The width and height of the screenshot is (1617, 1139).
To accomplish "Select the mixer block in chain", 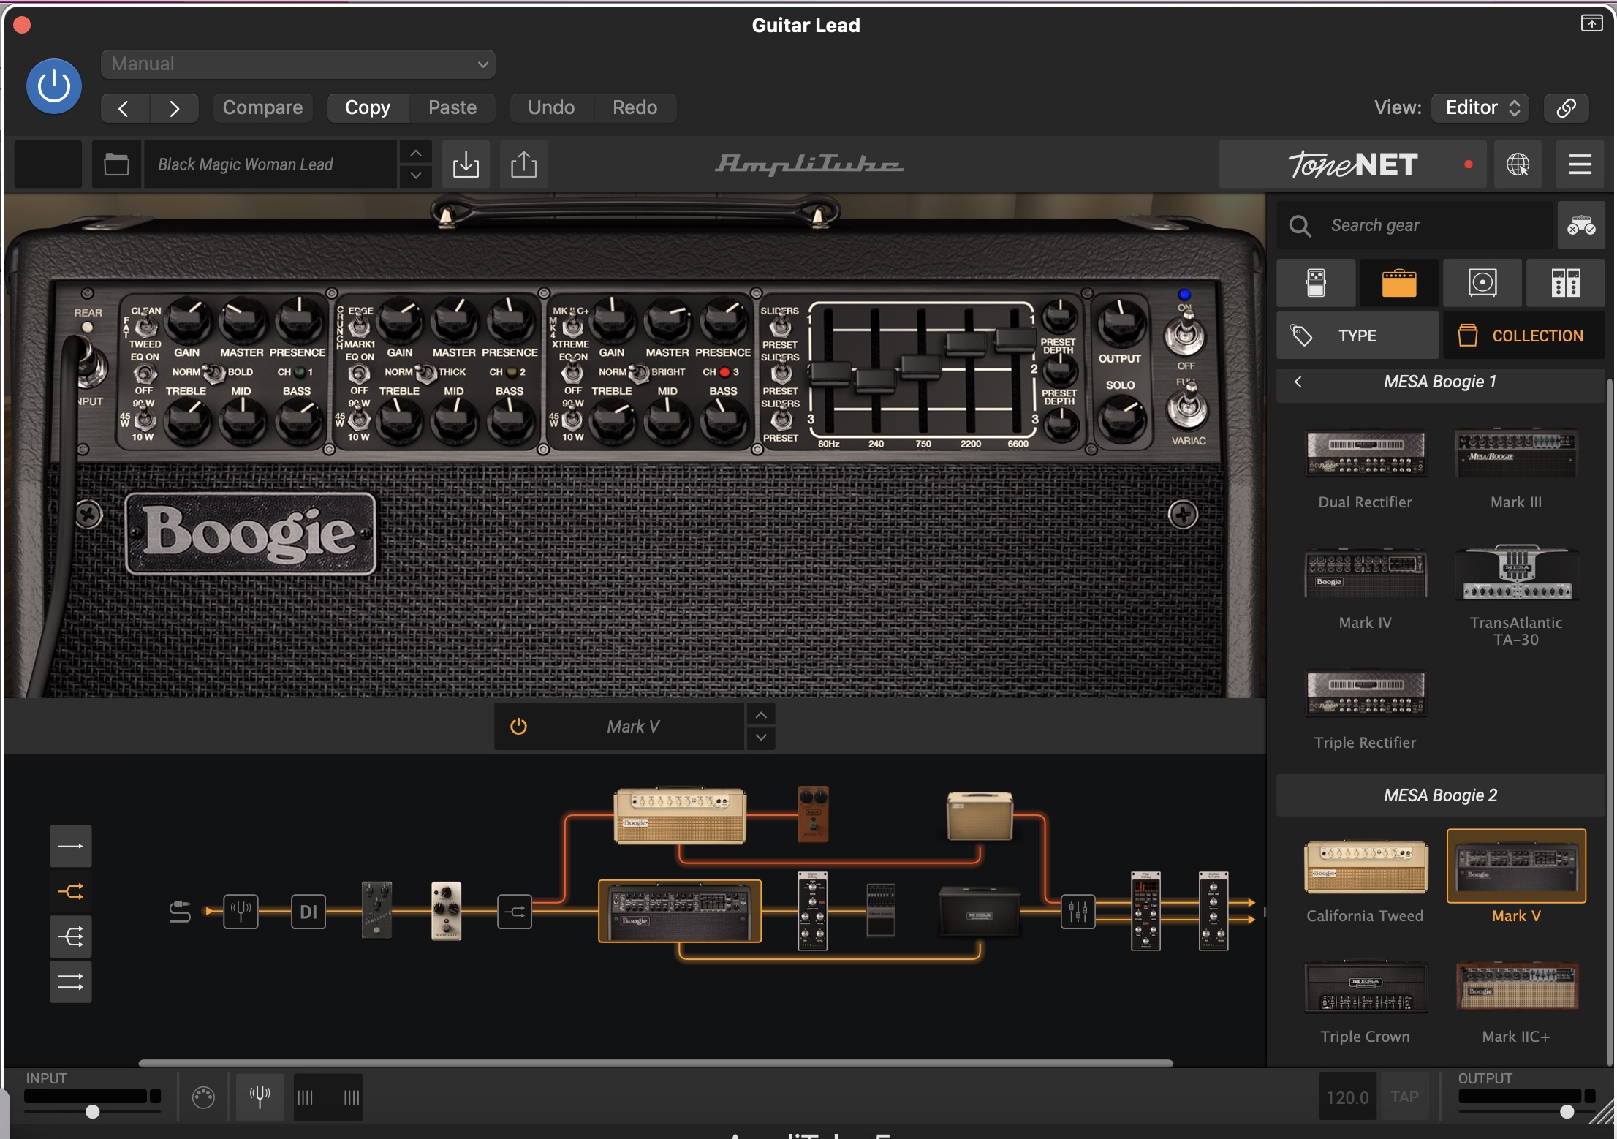I will coord(1078,911).
